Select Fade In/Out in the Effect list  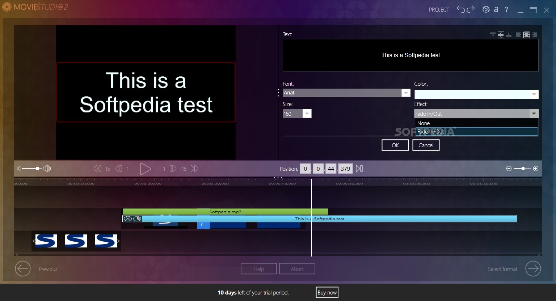tap(476, 132)
